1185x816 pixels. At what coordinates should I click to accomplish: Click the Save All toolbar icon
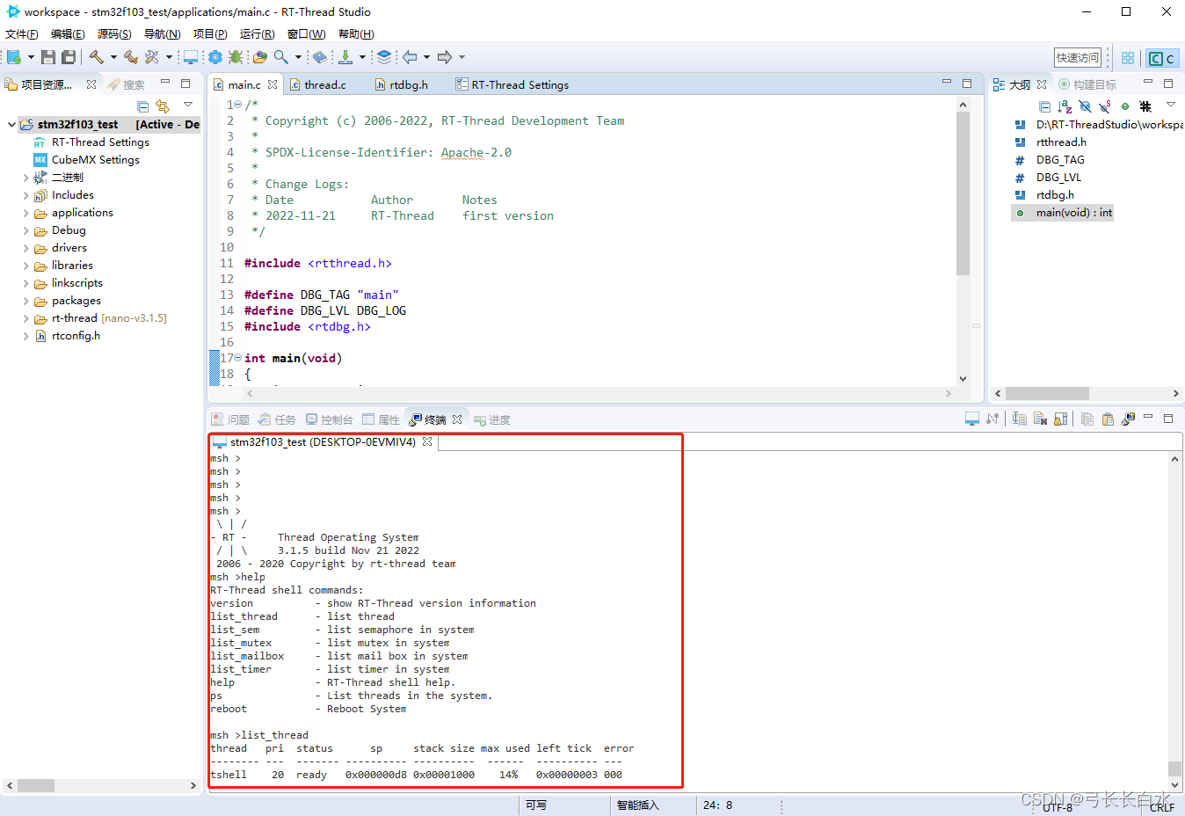[68, 57]
